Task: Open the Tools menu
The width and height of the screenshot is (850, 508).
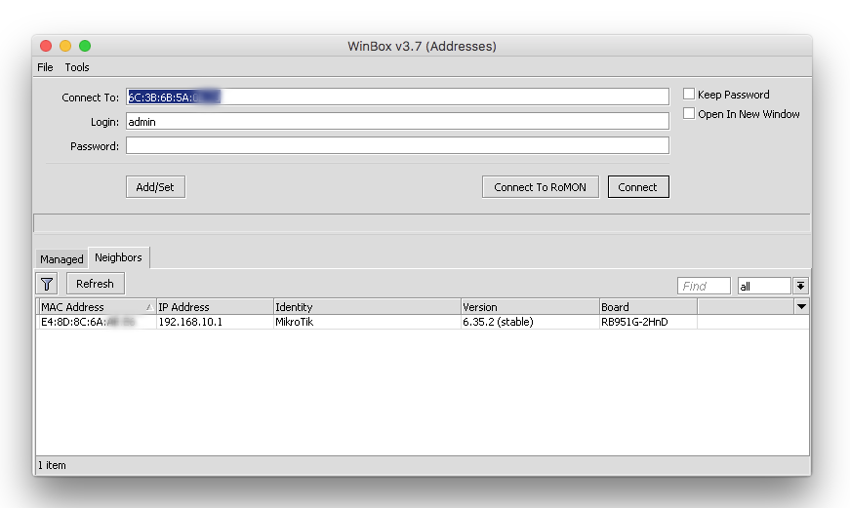Action: (77, 67)
